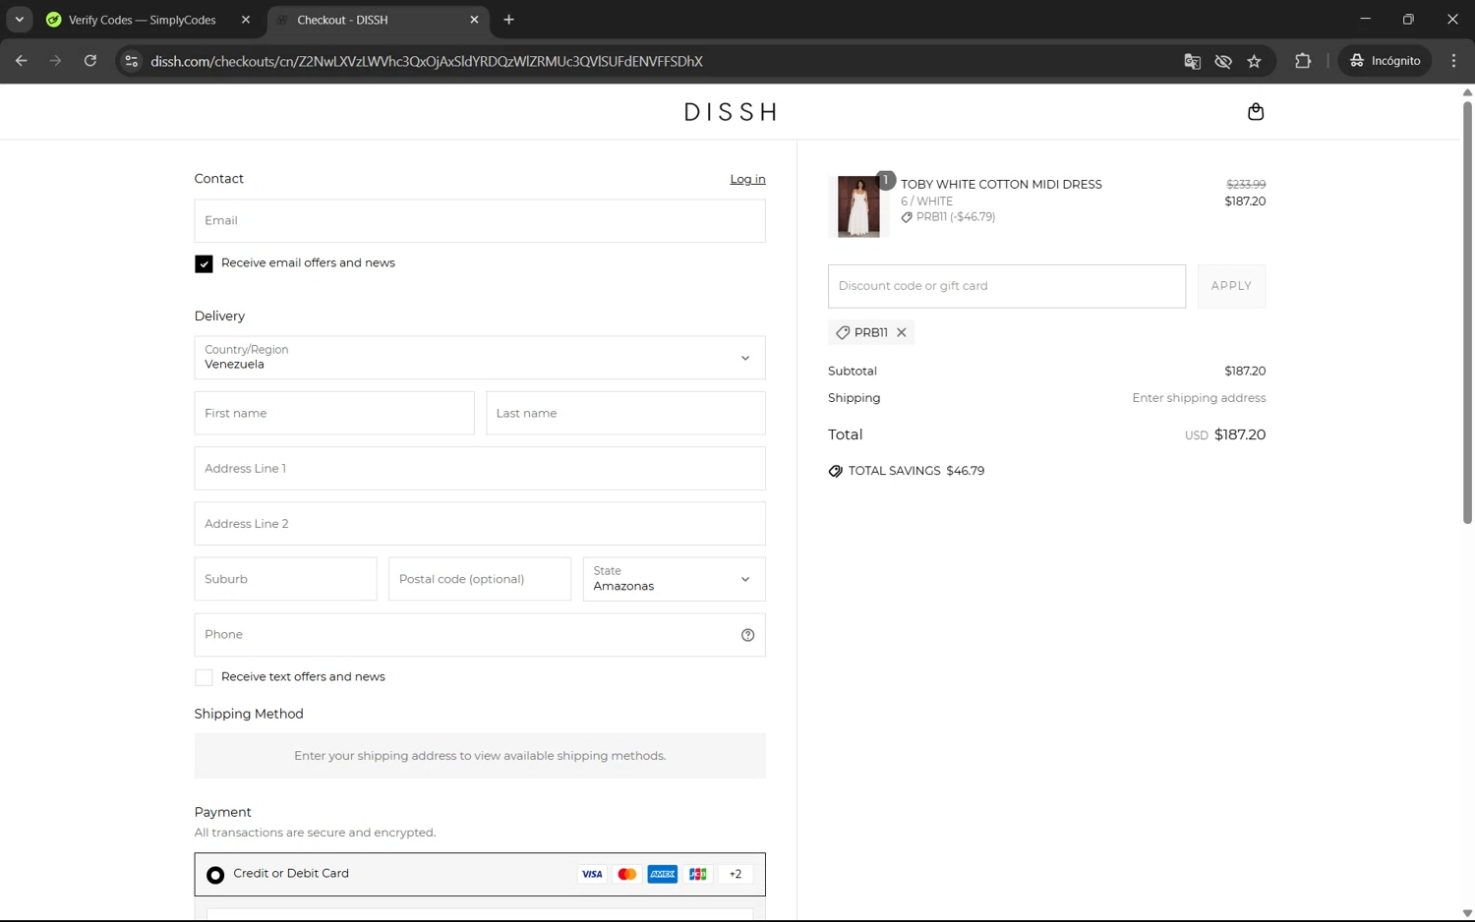Open the tab search dropdown arrow
The image size is (1475, 922).
point(19,20)
